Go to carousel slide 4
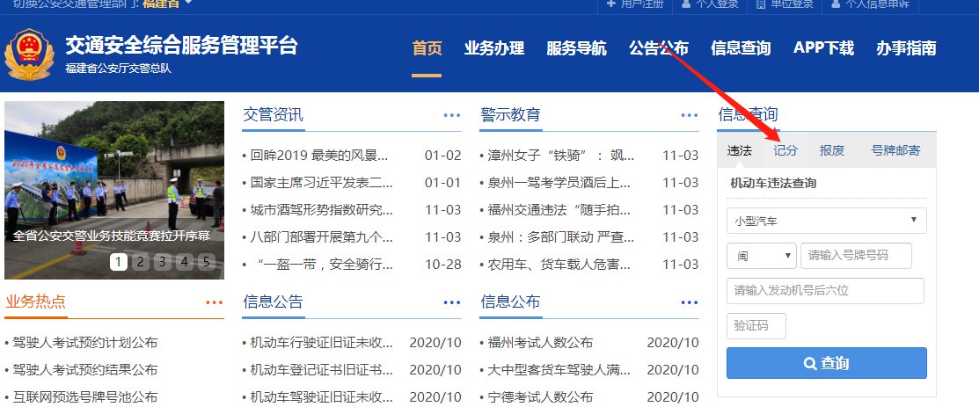Screen dimensions: 979x407 click(x=184, y=262)
